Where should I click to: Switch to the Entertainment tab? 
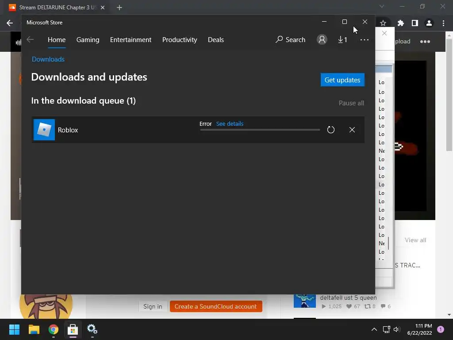131,40
